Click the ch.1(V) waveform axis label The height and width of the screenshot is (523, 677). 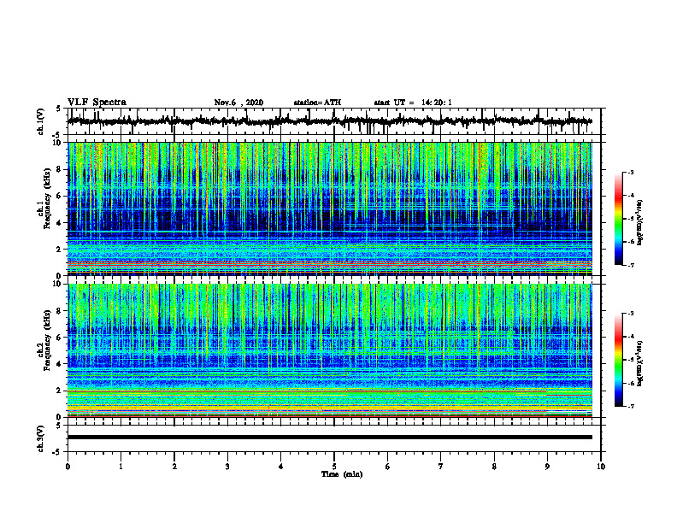click(x=41, y=121)
